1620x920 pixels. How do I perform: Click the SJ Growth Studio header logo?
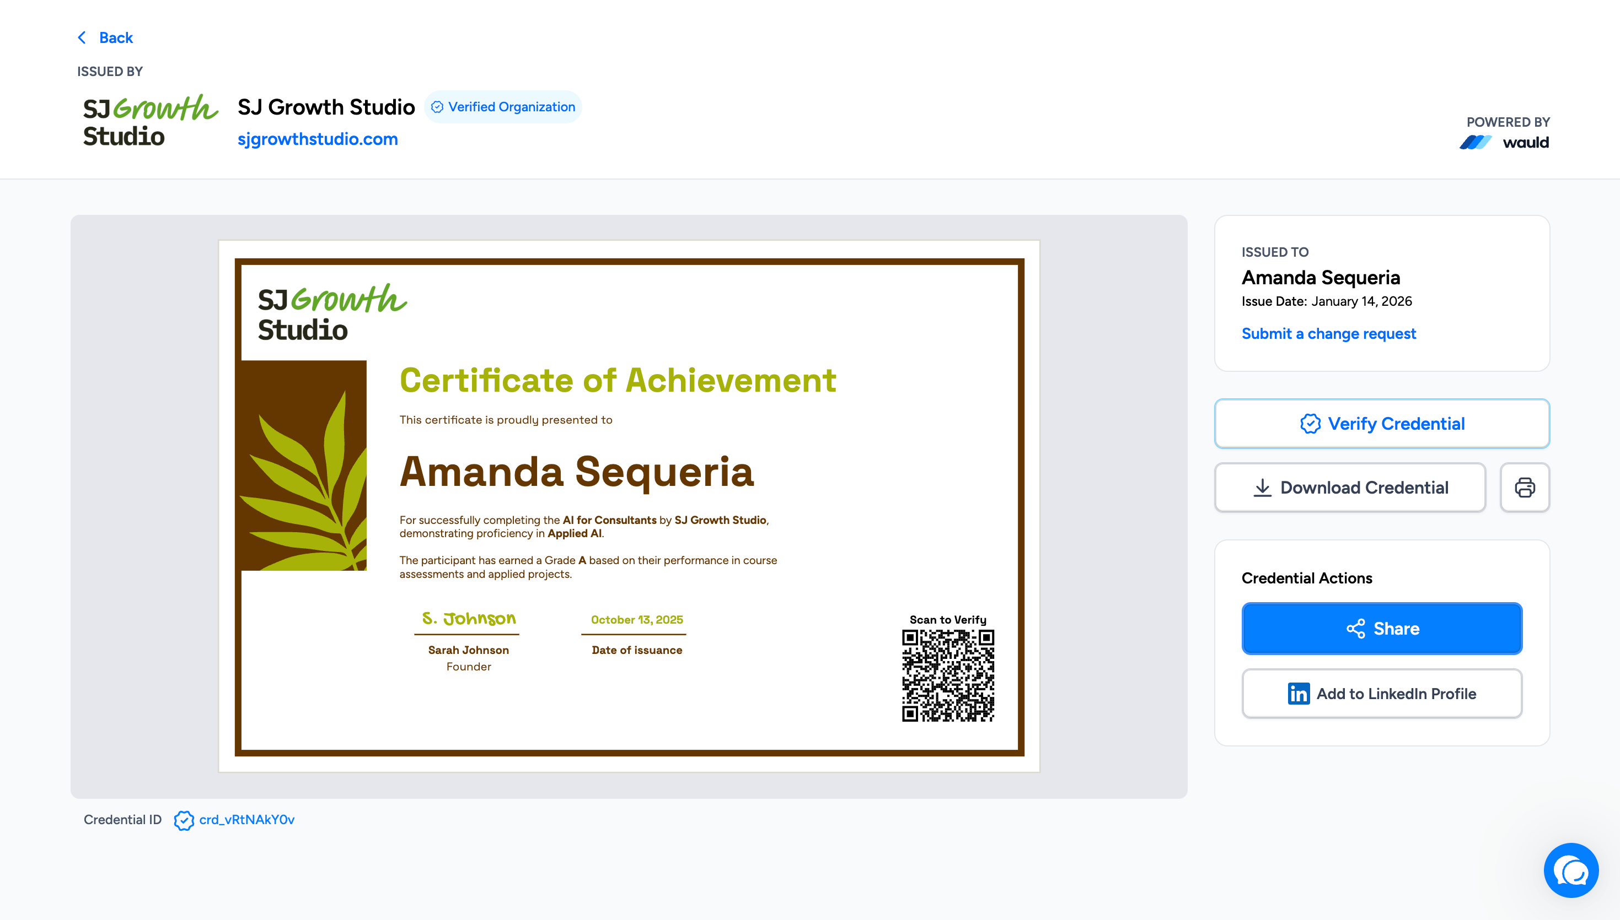149,121
